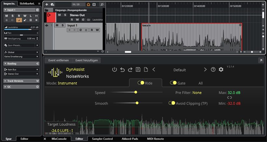Toggle the Gate switch
The width and height of the screenshot is (267, 142).
coord(173,83)
